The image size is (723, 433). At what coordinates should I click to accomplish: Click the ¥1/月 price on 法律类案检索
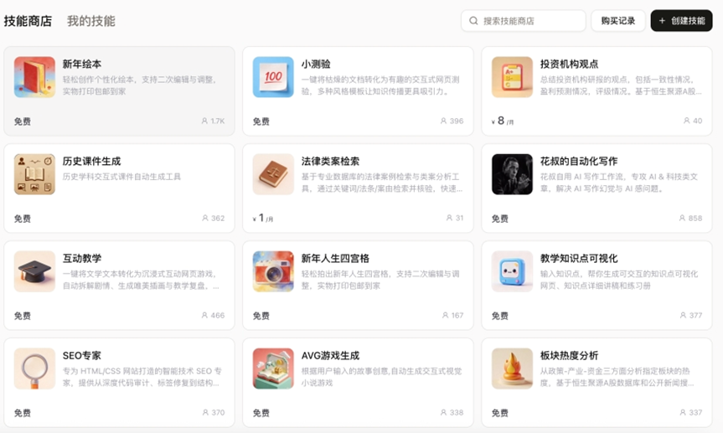(x=263, y=218)
